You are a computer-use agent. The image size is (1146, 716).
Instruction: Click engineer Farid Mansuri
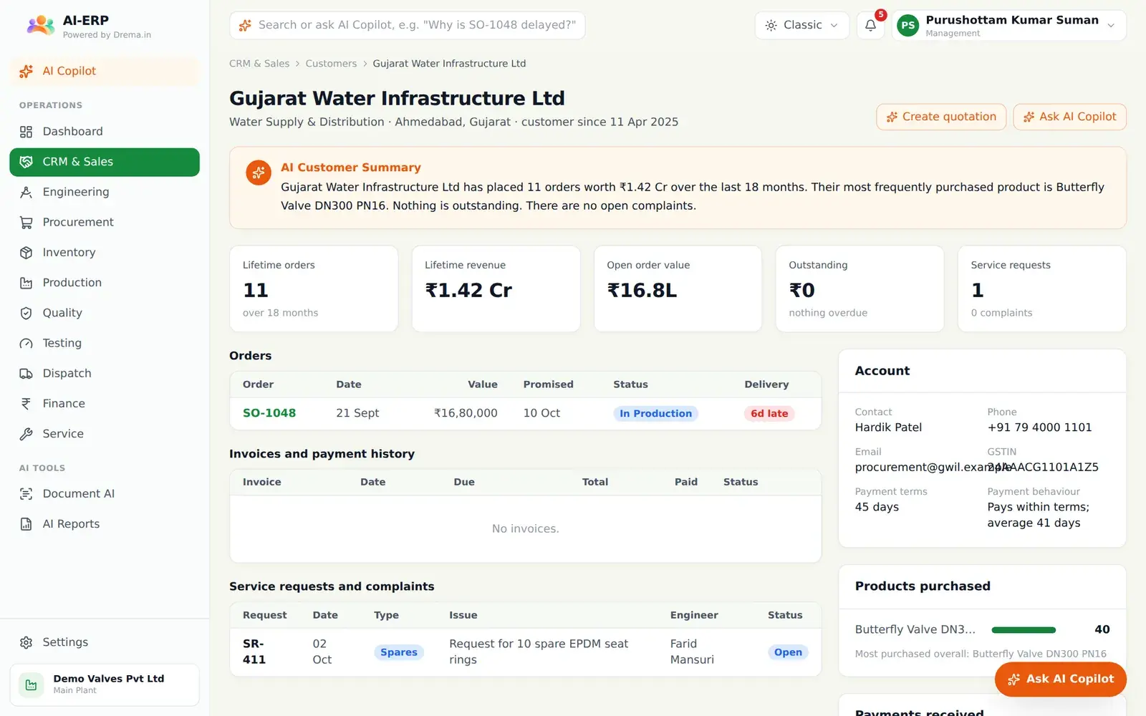point(692,652)
